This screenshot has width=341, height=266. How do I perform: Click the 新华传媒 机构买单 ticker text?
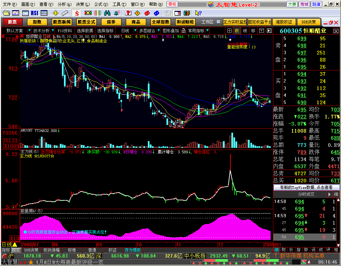pyautogui.click(x=302, y=256)
